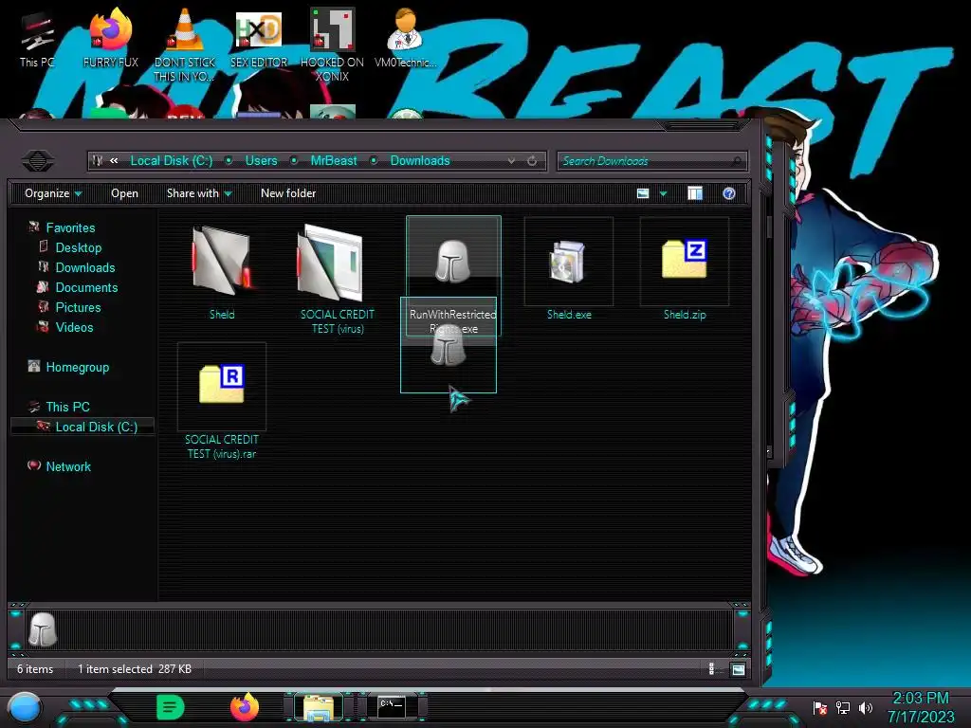This screenshot has width=971, height=728.
Task: Select This PC in navigation pane
Action: tap(67, 407)
